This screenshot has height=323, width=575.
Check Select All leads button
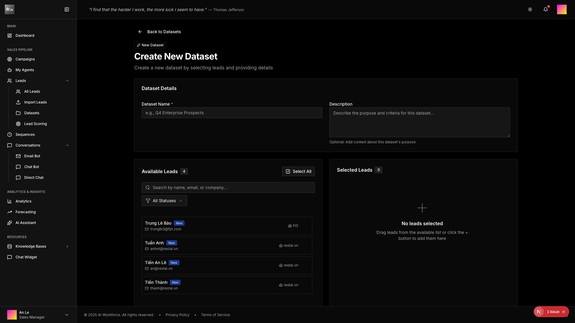[298, 171]
